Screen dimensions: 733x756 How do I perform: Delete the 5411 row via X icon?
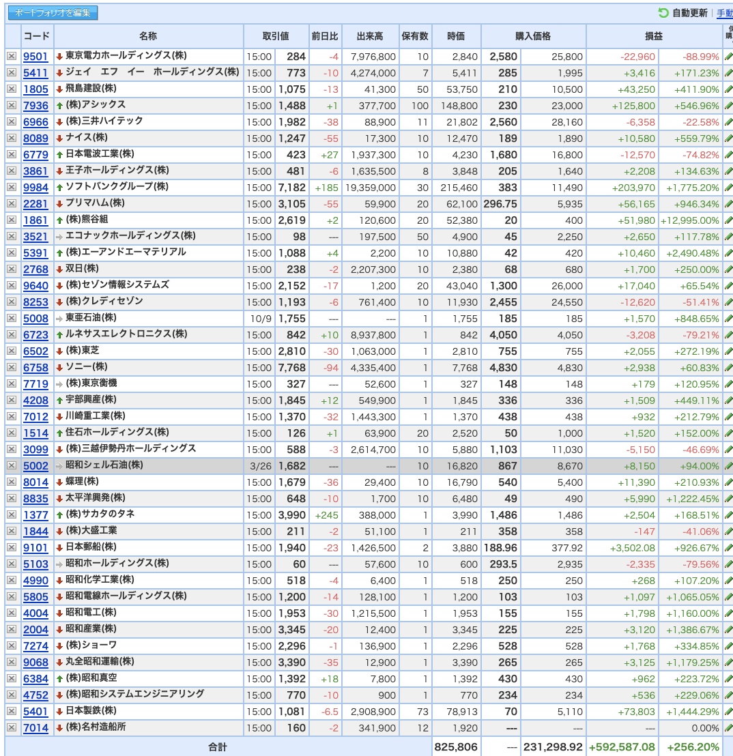pyautogui.click(x=12, y=73)
